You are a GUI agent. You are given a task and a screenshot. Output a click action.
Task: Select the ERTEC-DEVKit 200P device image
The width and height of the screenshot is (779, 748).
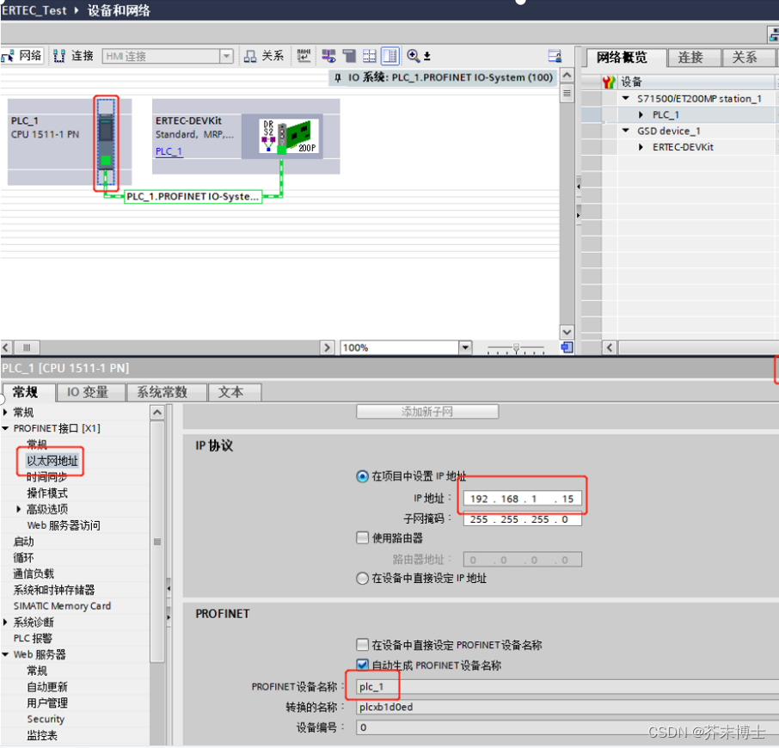pyautogui.click(x=289, y=137)
